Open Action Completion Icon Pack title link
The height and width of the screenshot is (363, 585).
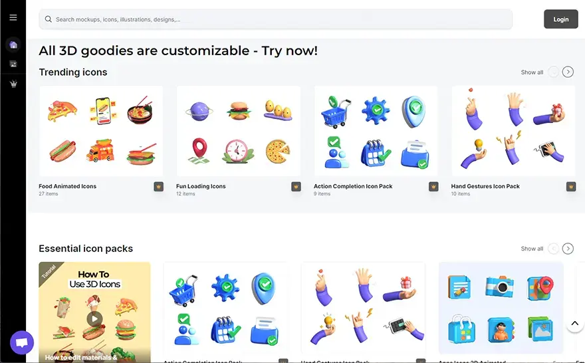352,186
